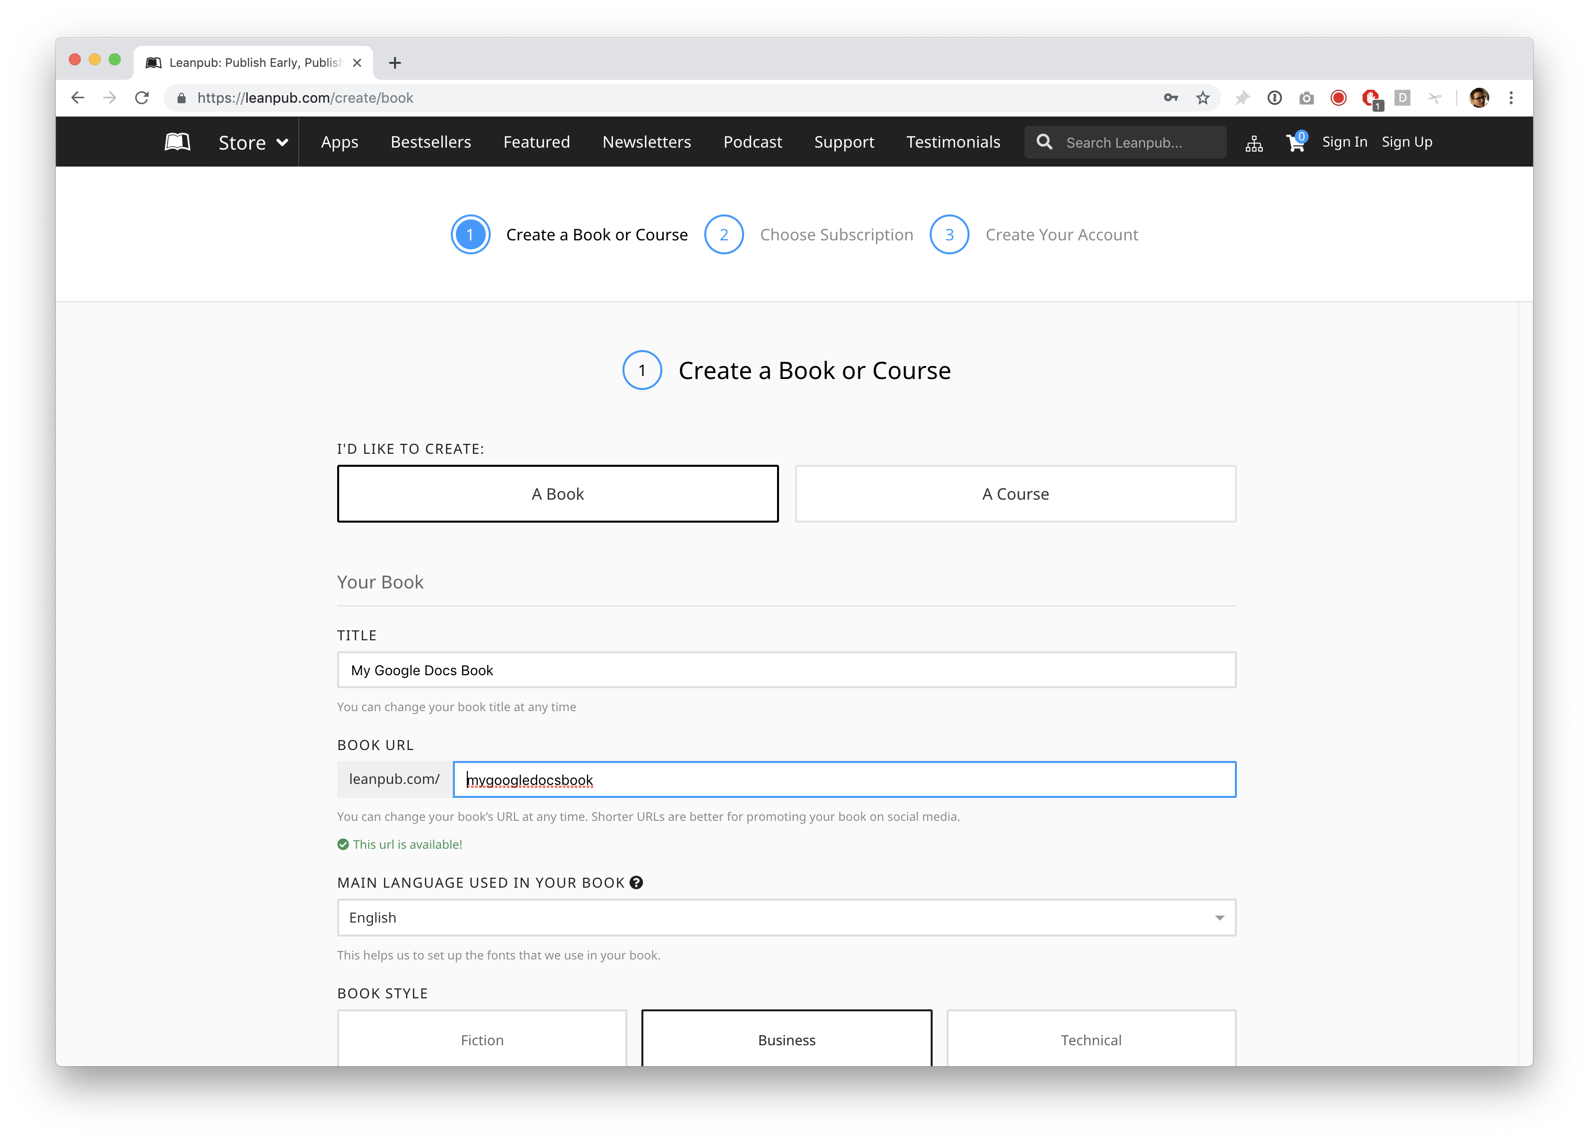1589x1140 pixels.
Task: Click the pin extension icon
Action: pyautogui.click(x=1242, y=98)
